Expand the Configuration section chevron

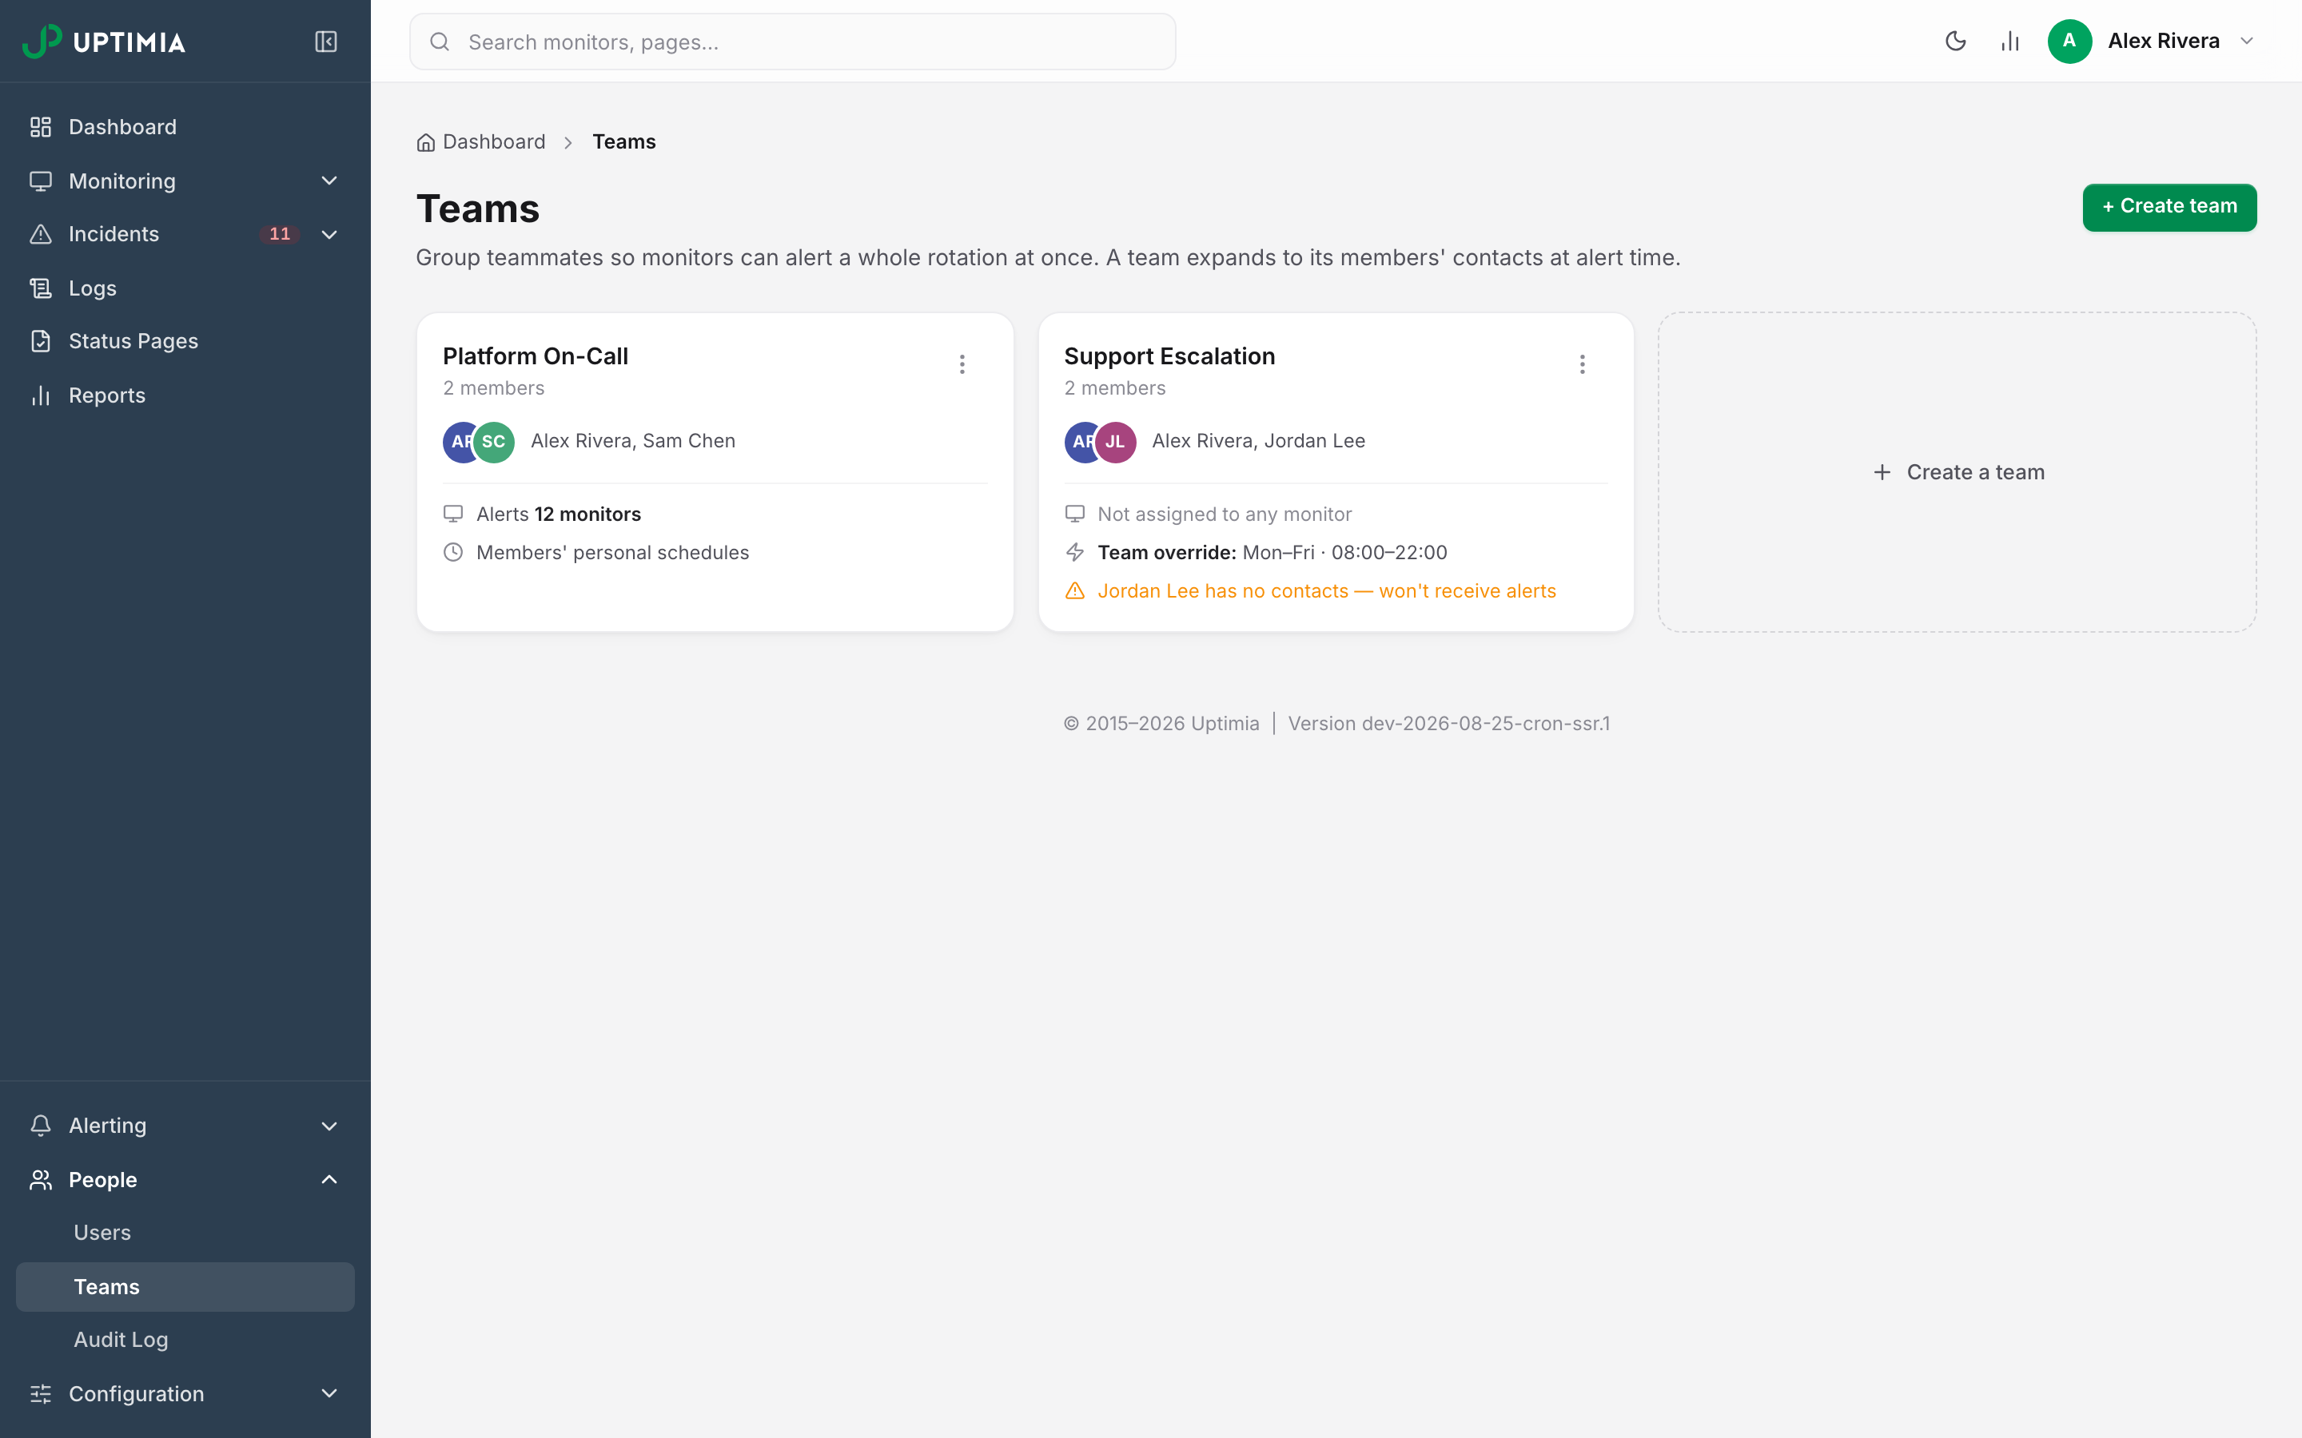tap(329, 1393)
